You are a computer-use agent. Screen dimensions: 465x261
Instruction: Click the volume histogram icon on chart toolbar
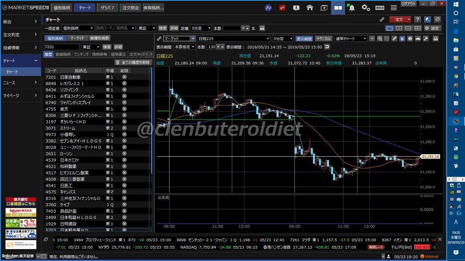pos(418,39)
